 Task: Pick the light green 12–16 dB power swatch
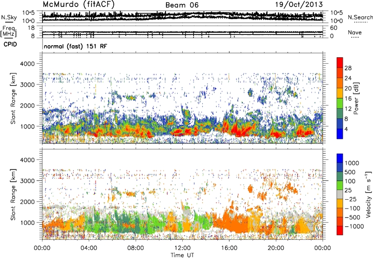coord(340,103)
